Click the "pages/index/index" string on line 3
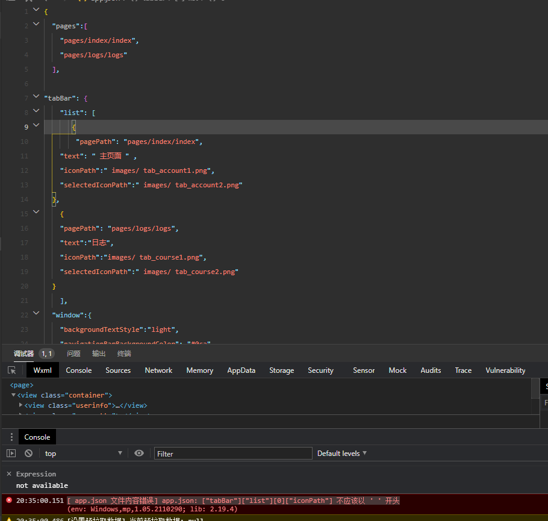548x521 pixels. [x=98, y=40]
